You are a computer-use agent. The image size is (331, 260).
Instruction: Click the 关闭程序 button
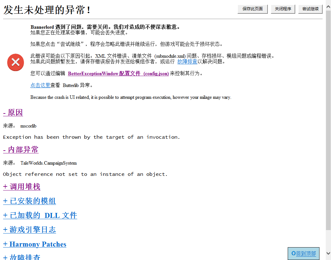point(283,9)
